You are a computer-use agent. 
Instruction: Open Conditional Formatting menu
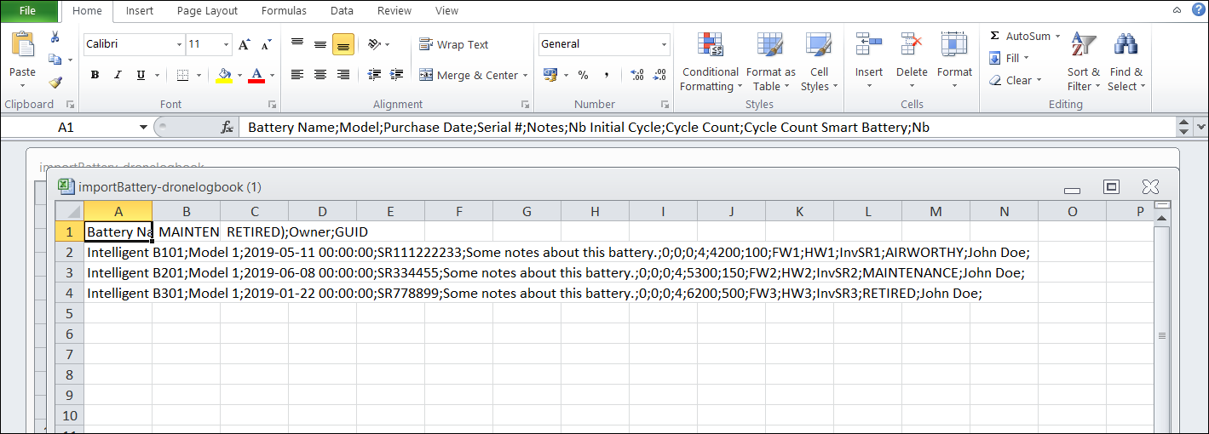[710, 62]
